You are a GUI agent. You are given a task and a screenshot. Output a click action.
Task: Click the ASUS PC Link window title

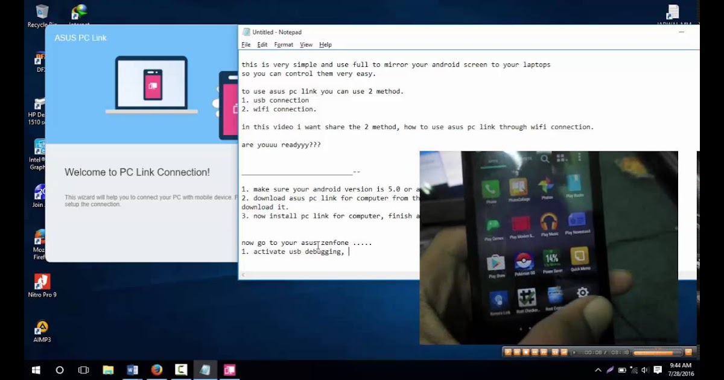point(80,37)
